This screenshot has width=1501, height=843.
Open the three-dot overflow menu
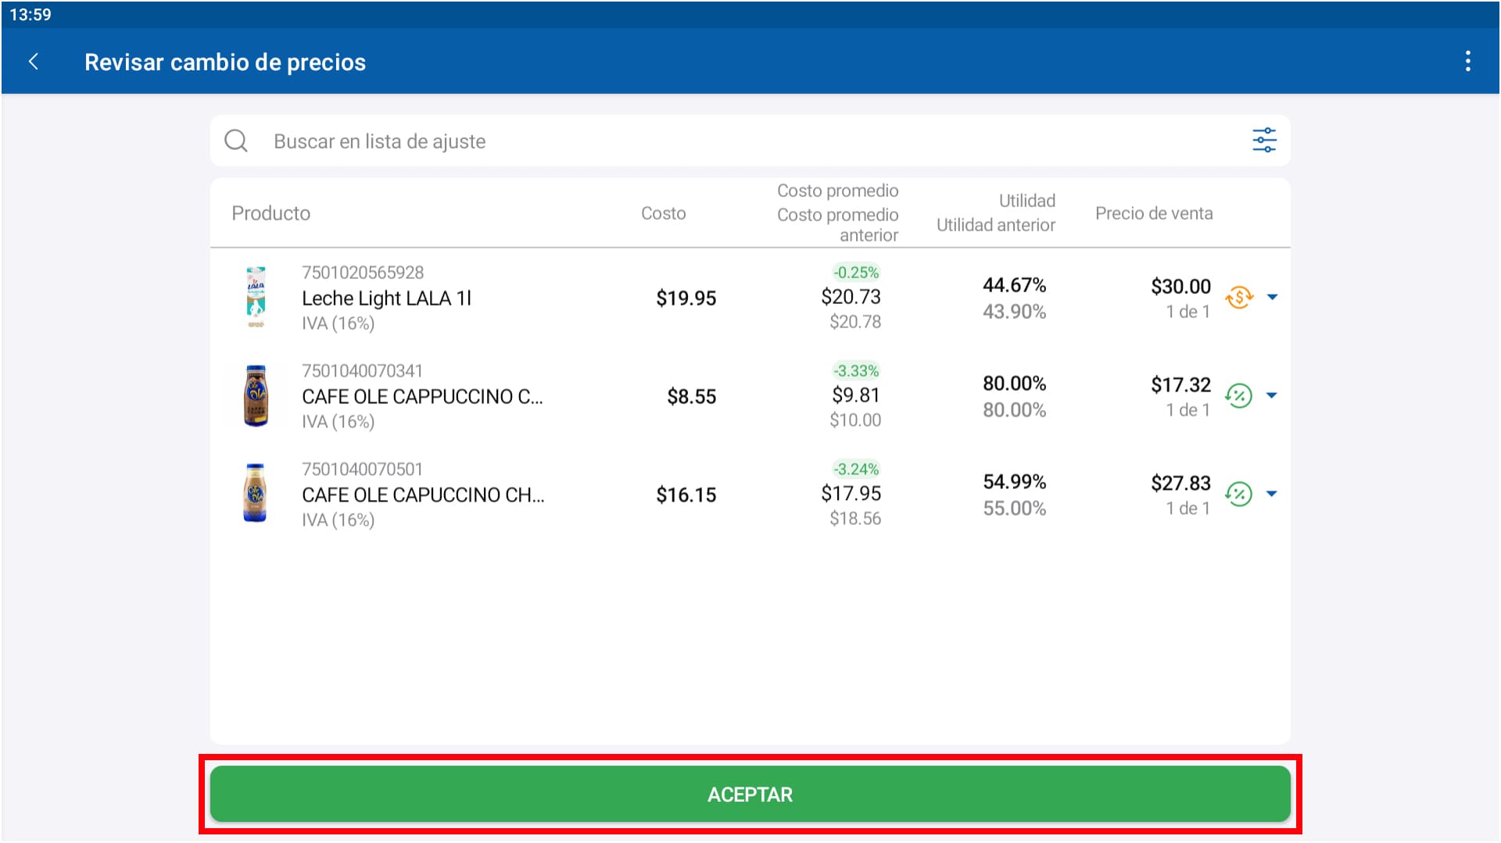click(x=1467, y=62)
